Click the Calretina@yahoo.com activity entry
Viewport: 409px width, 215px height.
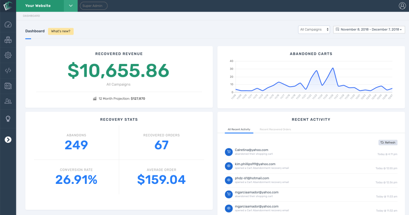[311, 152]
